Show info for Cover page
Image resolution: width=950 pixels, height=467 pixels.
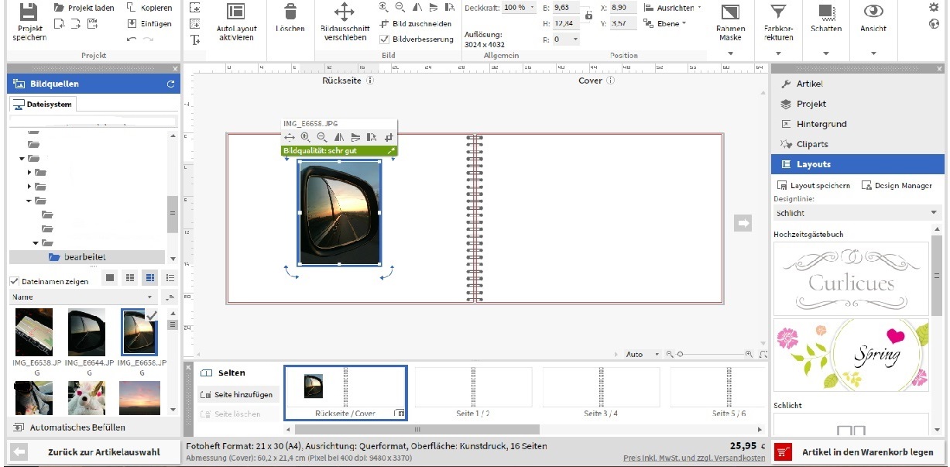[x=611, y=80]
